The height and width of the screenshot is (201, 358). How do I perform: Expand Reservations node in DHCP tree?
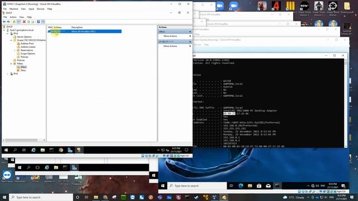15,50
